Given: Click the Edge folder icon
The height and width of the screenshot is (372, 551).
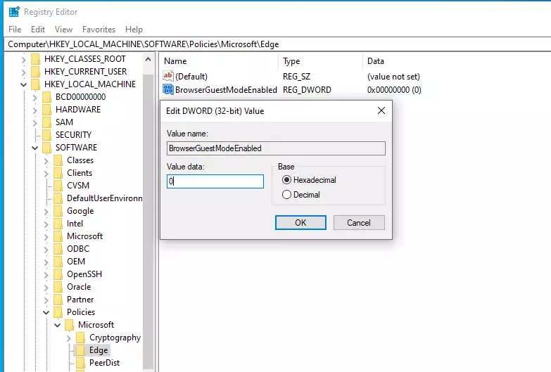Looking at the screenshot, I should 80,350.
